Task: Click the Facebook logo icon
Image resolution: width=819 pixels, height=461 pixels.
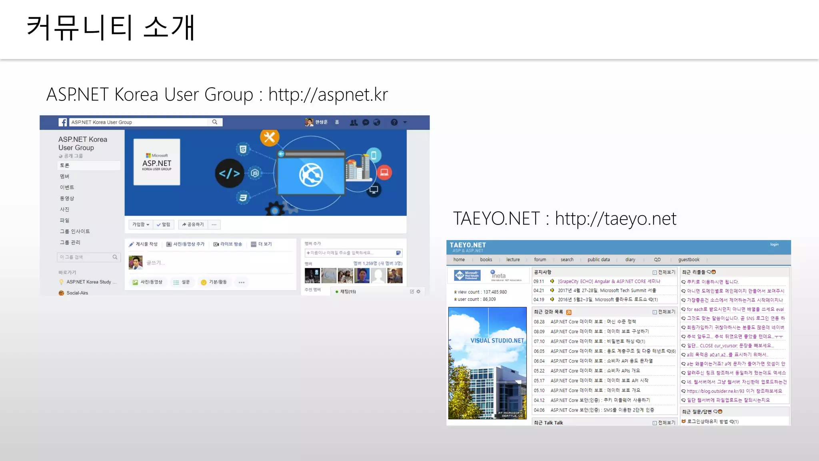Action: (x=63, y=122)
